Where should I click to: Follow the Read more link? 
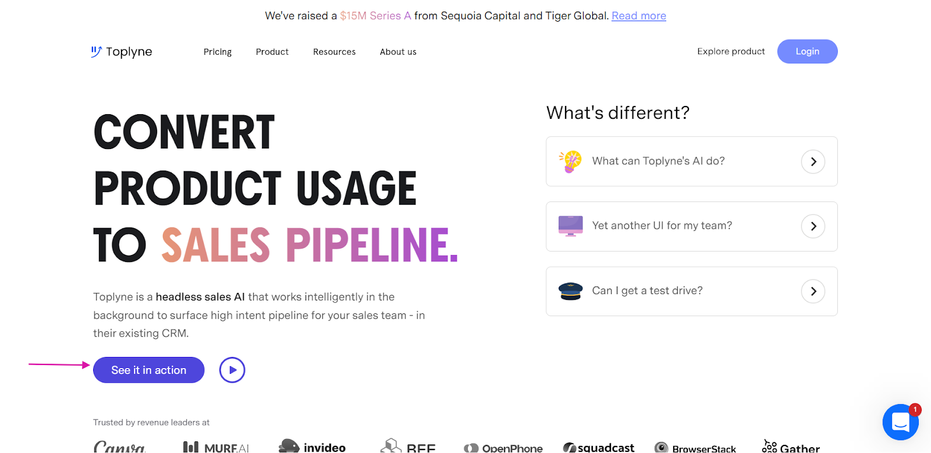[638, 16]
